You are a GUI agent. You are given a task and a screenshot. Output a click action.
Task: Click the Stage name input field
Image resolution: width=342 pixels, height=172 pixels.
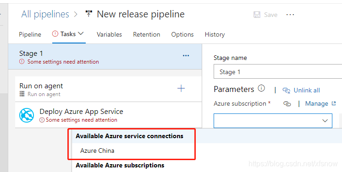tap(278, 72)
